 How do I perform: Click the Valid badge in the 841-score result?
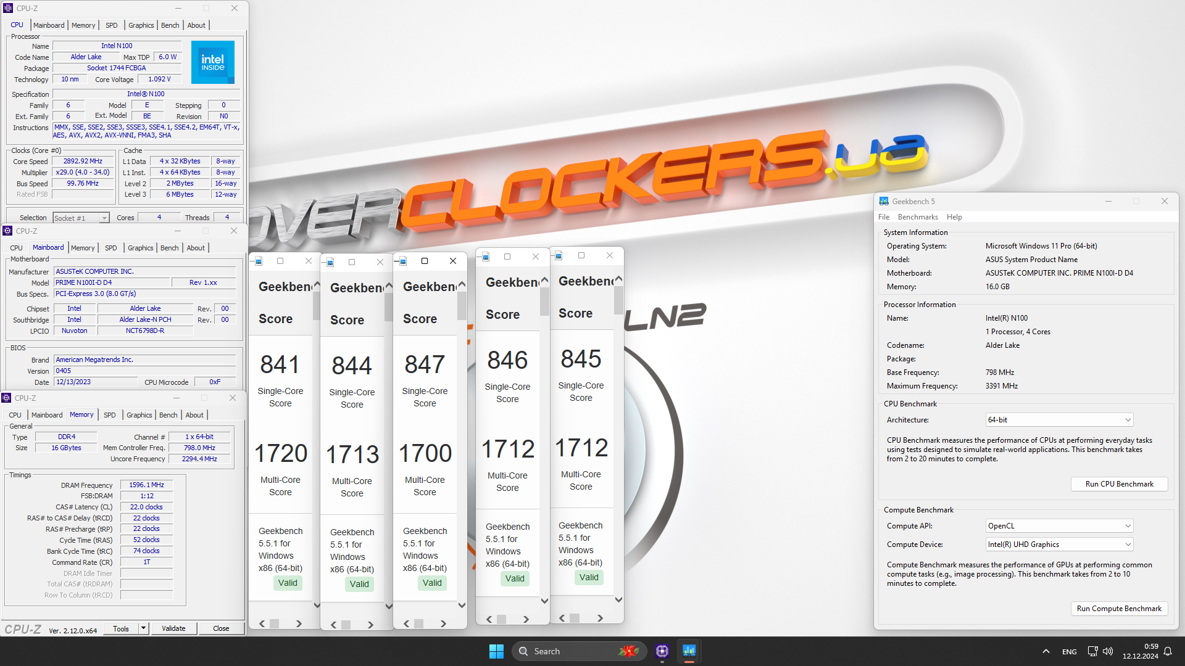[288, 583]
